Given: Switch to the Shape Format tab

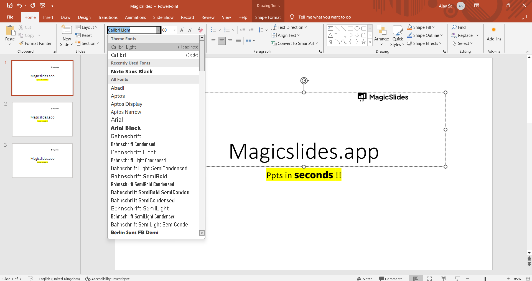Looking at the screenshot, I should point(268,17).
